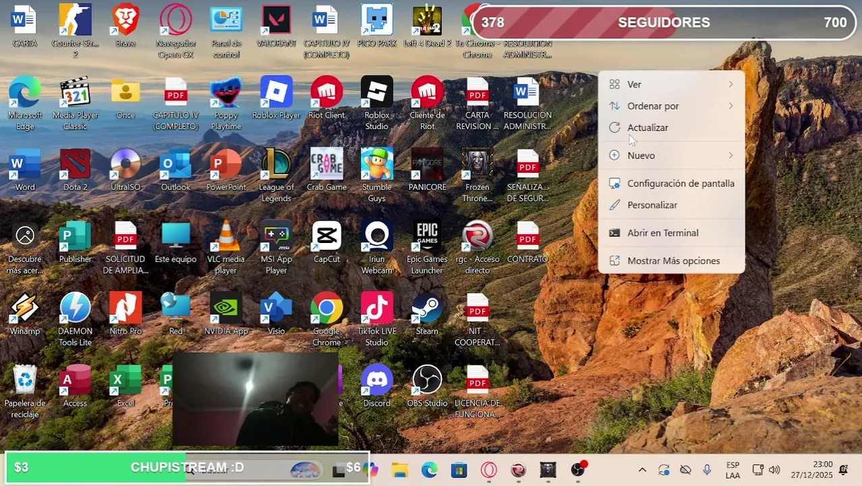The image size is (862, 486).
Task: Expand the Ver submenu
Action: pyautogui.click(x=671, y=84)
